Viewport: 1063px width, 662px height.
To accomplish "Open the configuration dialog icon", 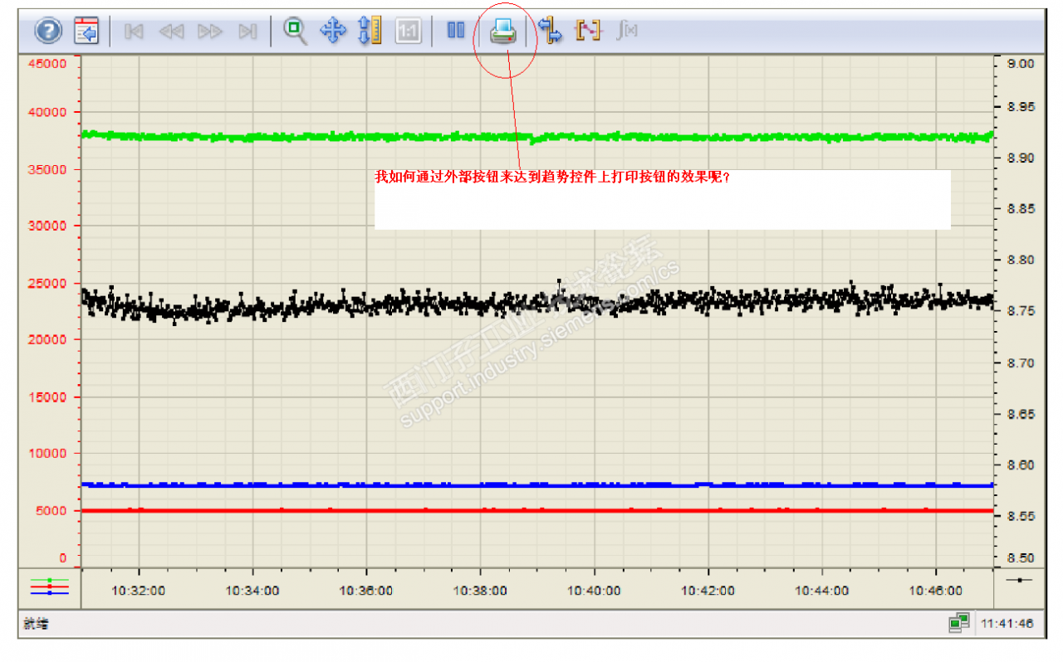I will click(x=86, y=31).
